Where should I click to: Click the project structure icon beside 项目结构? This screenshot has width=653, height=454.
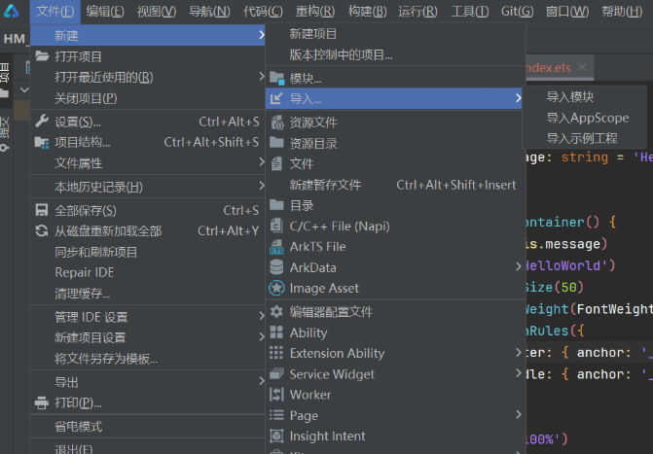coord(42,142)
